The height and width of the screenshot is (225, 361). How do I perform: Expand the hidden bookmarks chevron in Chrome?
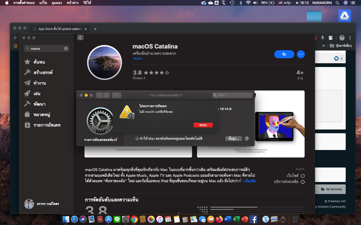323,46
